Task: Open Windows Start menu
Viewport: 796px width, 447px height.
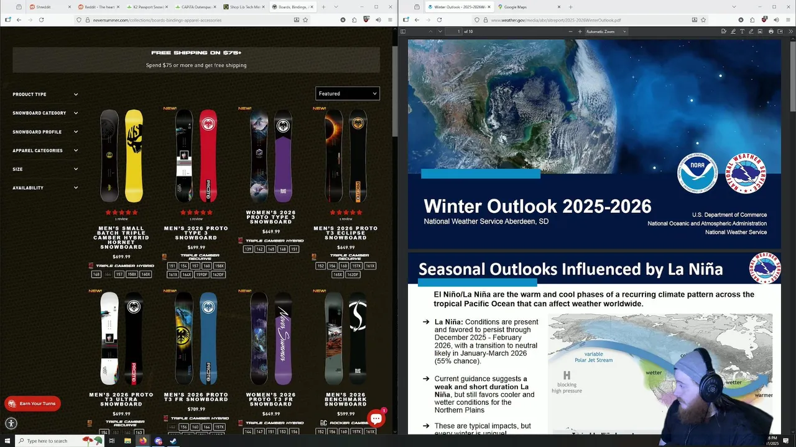Action: tap(7, 441)
